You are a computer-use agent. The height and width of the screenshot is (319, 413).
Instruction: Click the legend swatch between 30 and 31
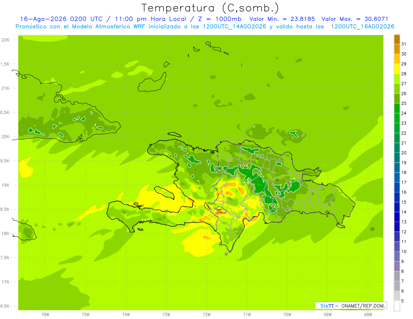(397, 49)
